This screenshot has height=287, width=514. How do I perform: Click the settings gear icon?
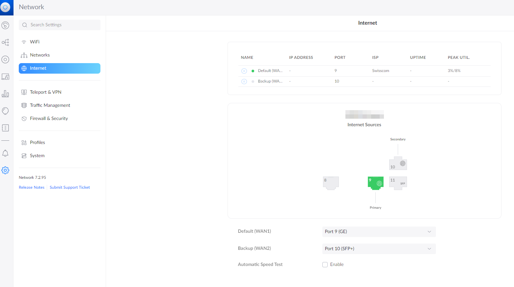click(5, 170)
